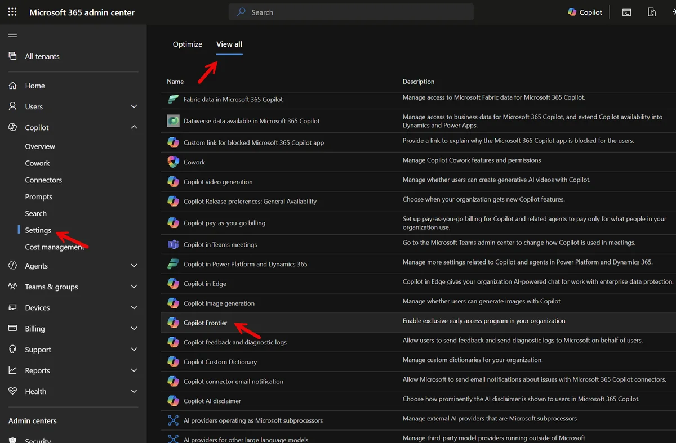Click the Billing card icon in sidebar

(12, 328)
